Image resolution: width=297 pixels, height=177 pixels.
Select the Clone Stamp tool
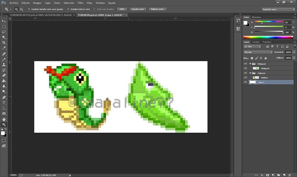[x=4, y=64]
